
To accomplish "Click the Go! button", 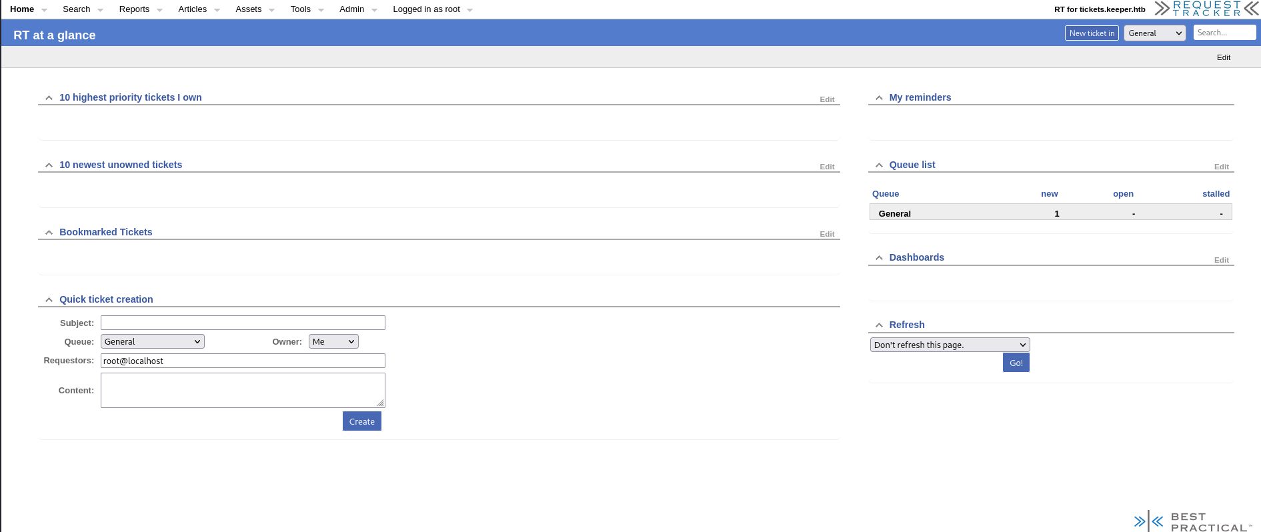I will [x=1016, y=363].
